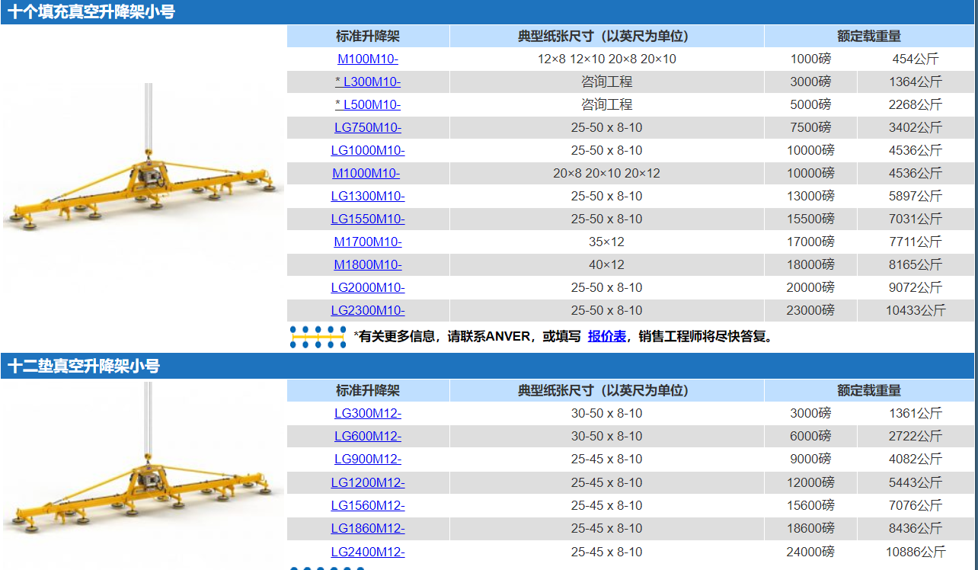Click 额定载重量 header in twelve-pad table

point(869,390)
